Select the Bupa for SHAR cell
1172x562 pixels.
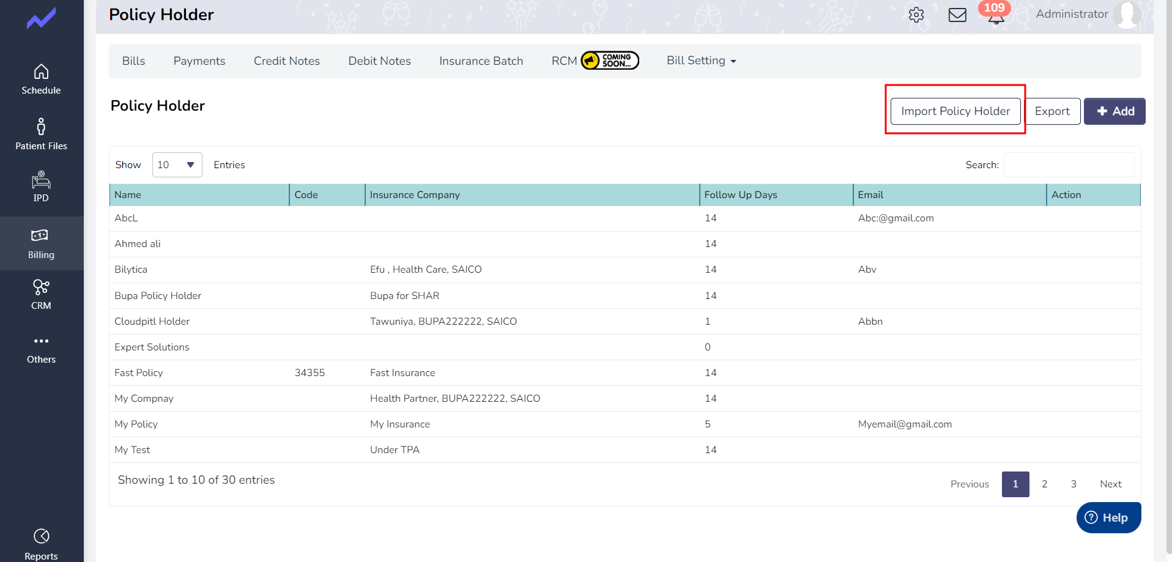coord(404,296)
